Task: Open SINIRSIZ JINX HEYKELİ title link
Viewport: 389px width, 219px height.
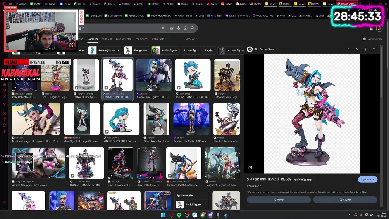Action: [x=279, y=179]
